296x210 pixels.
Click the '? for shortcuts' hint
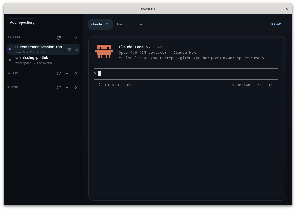115,85
